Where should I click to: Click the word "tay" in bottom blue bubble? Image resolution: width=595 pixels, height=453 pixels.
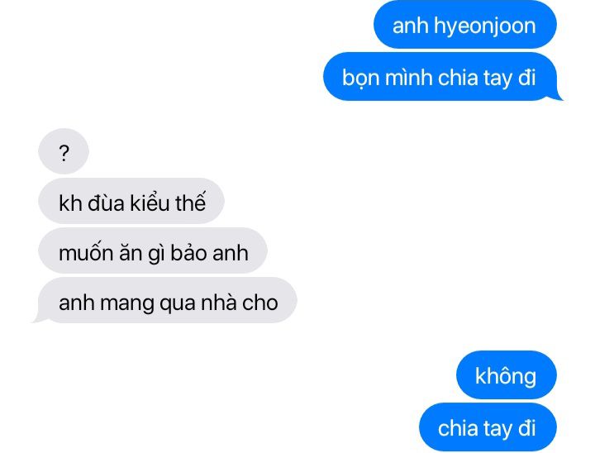tap(497, 429)
